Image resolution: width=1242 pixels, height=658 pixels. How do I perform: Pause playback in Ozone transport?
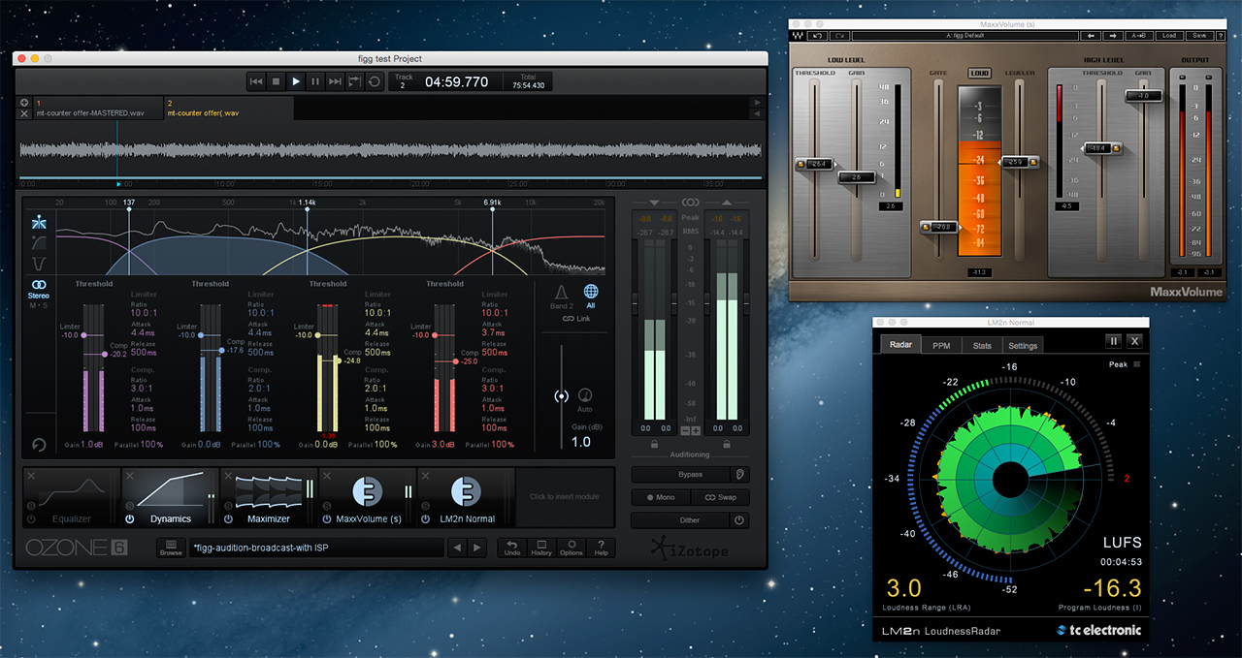(315, 82)
